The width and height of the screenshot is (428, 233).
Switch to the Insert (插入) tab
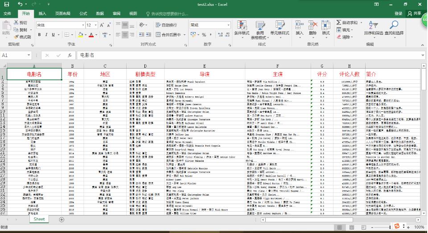click(x=42, y=14)
